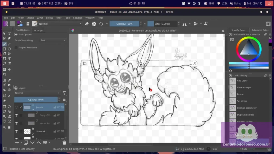Viewport: 274px width, 154px height.
Task: Select the Transform tool
Action: pyautogui.click(x=4, y=70)
